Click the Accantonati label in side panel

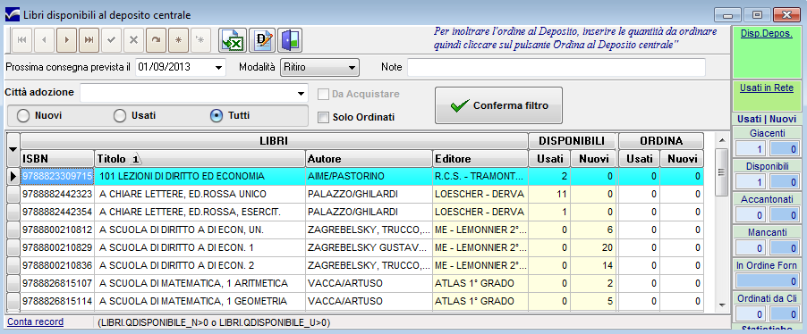coord(768,199)
